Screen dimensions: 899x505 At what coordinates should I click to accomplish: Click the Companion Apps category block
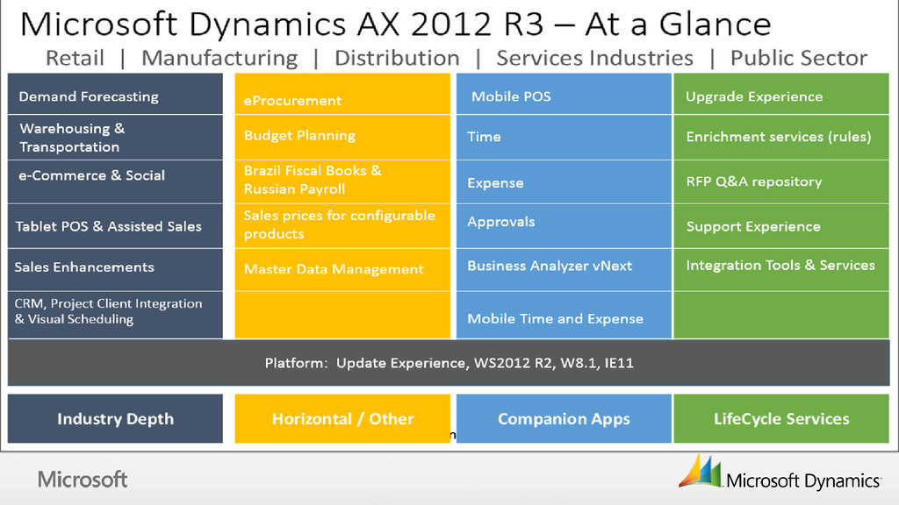coord(564,418)
